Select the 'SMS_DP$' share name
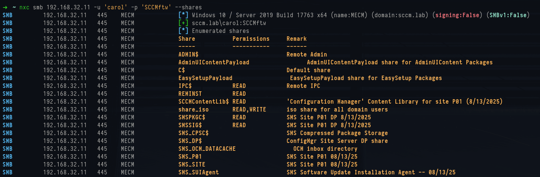This screenshot has height=177, width=540. (190, 141)
